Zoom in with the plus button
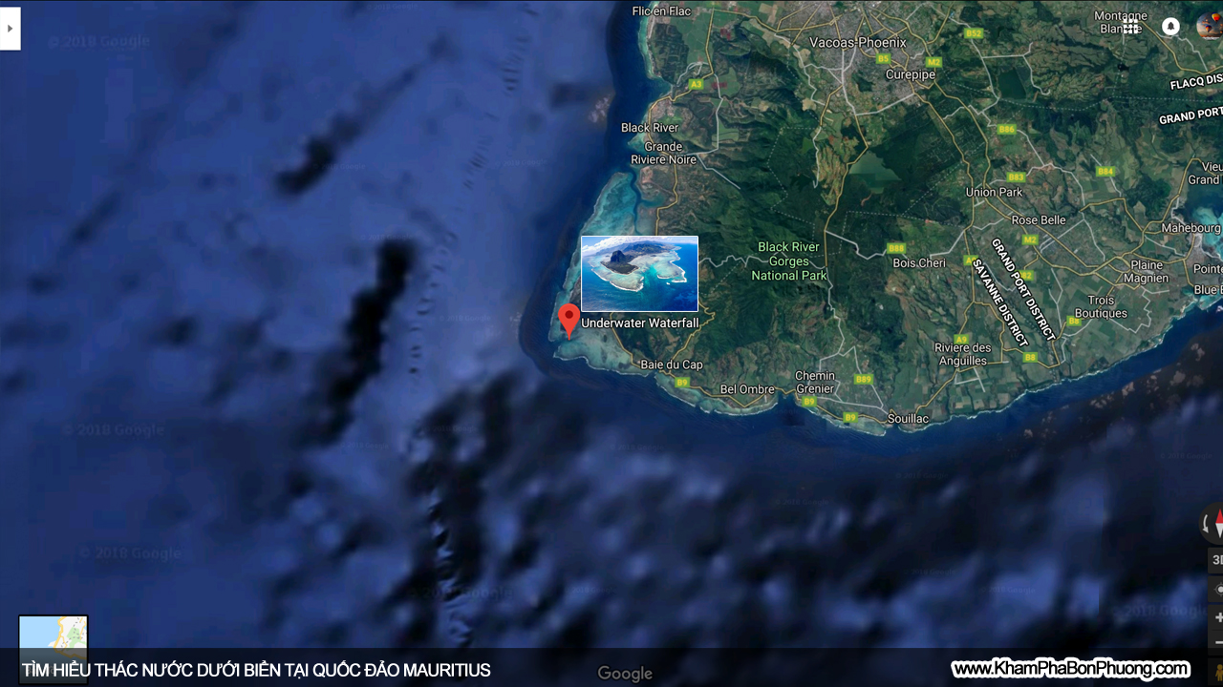Screen dimensions: 1223x687 pyautogui.click(x=1217, y=618)
